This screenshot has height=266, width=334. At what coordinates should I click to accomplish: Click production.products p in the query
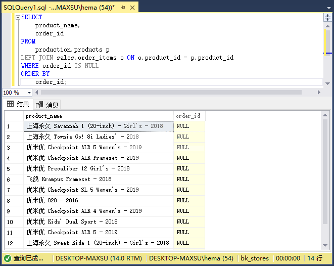point(72,50)
